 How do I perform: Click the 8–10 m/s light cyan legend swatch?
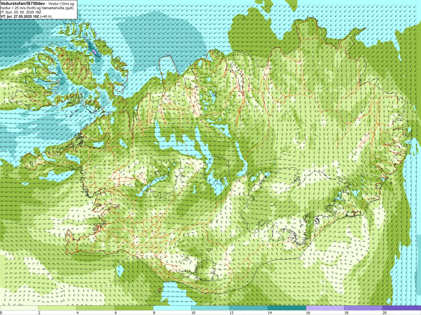coord(172,308)
